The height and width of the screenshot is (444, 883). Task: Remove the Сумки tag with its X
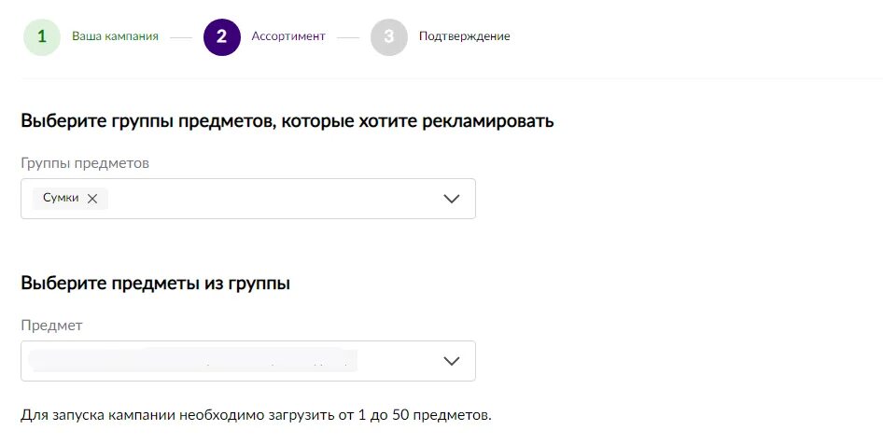92,199
